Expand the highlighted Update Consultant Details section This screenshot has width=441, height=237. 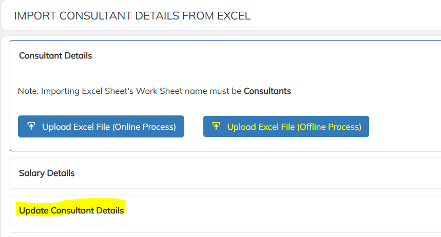click(71, 210)
